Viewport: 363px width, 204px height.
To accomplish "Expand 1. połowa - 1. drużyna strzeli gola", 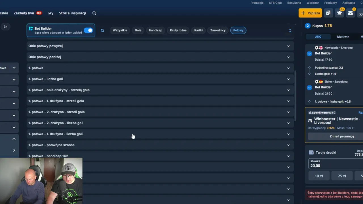I will (160, 101).
